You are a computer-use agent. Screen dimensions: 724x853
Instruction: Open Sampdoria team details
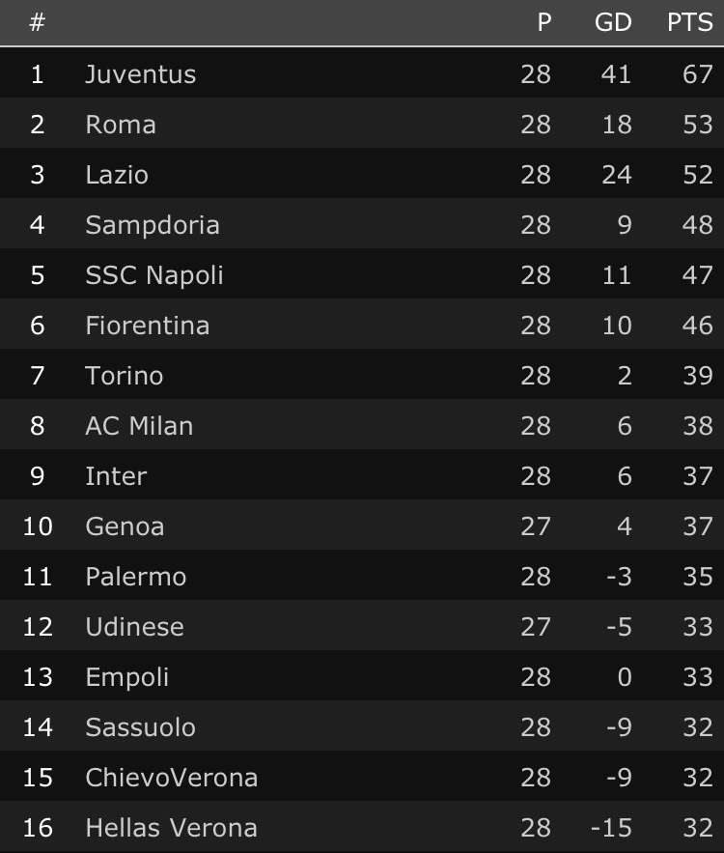pos(153,225)
